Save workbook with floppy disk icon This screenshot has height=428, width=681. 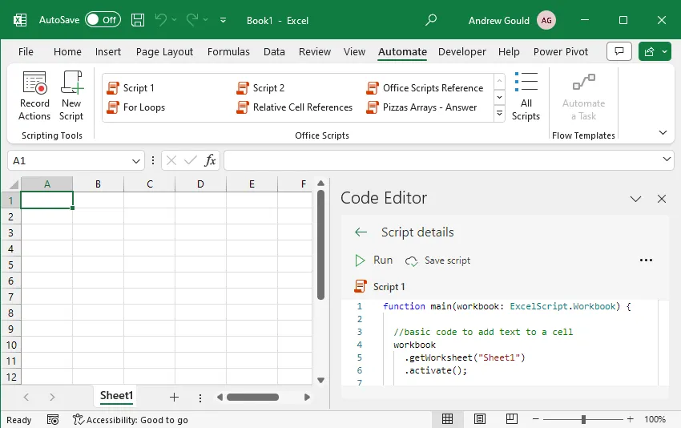(138, 20)
